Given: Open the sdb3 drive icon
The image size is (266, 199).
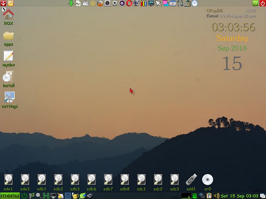Looking at the screenshot, I should click(74, 180).
